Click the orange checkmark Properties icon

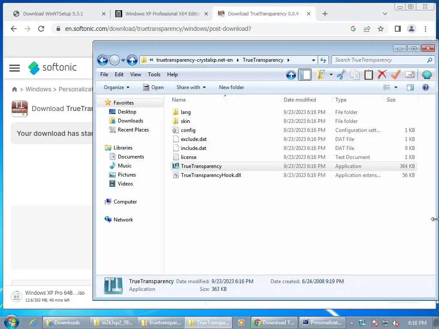(396, 75)
